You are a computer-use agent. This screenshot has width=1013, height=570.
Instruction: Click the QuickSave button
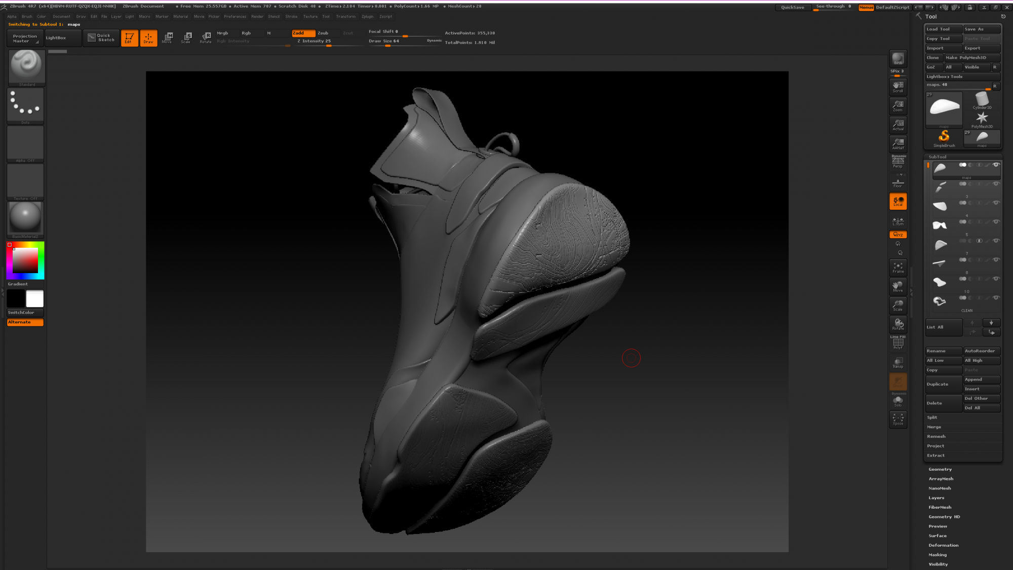pyautogui.click(x=792, y=7)
